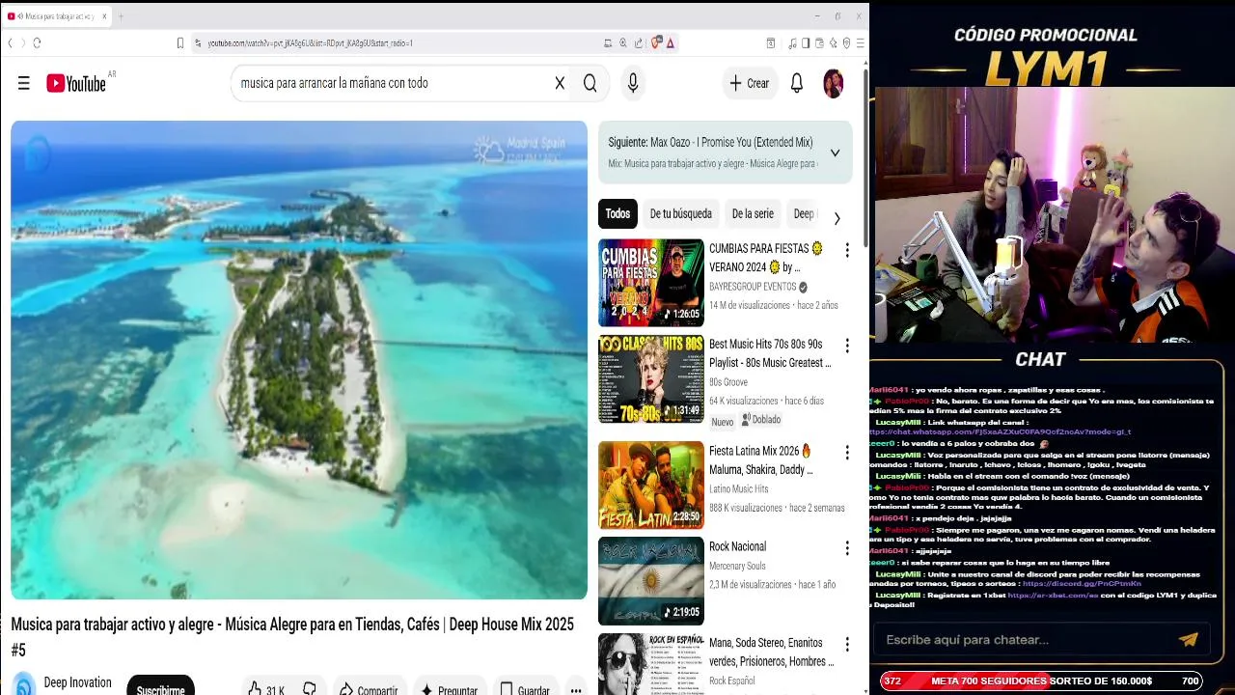
Task: Open options for Best Music Hits 70s video
Action: 847,346
